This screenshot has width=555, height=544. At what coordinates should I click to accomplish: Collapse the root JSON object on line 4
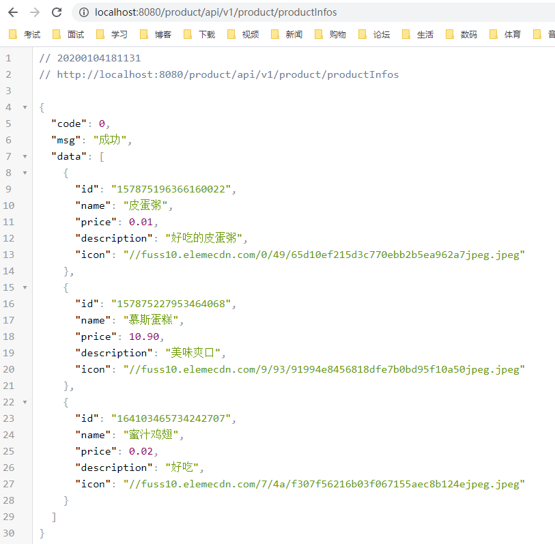point(25,107)
